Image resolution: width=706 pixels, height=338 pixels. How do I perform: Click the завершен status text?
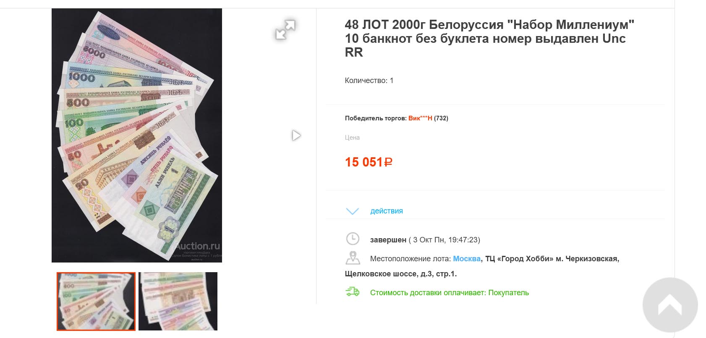click(388, 240)
